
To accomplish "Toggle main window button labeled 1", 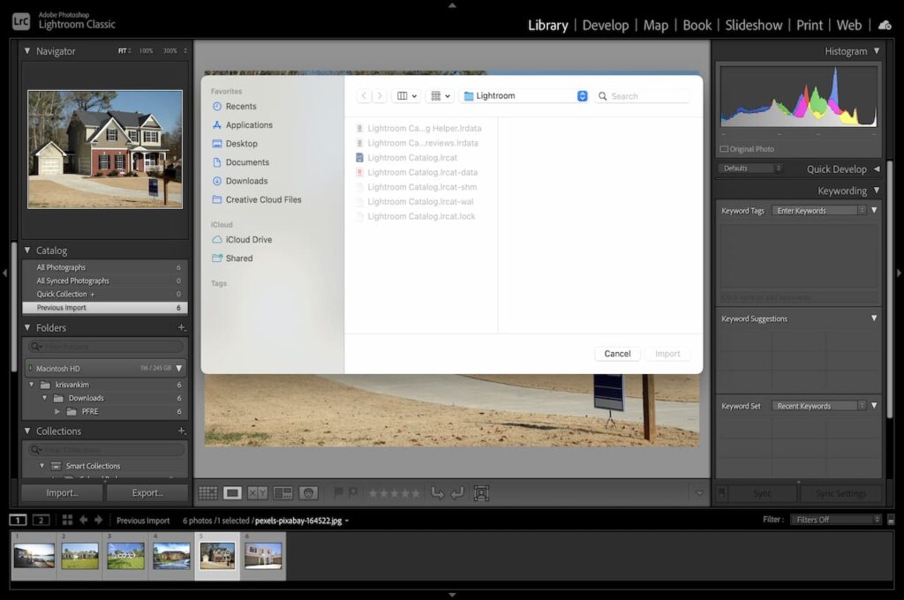I will coord(18,520).
